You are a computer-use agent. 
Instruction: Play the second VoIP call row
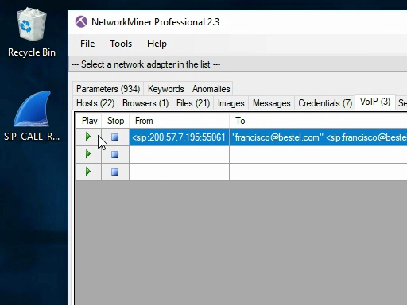88,154
